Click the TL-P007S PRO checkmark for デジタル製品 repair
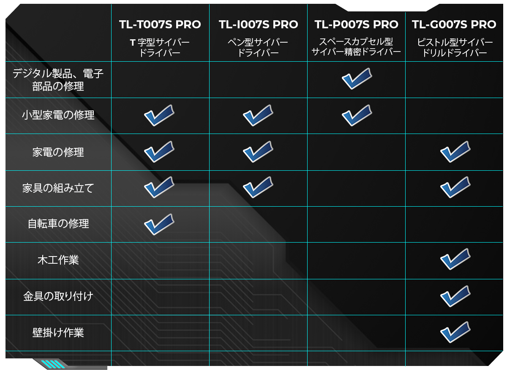 356,79
